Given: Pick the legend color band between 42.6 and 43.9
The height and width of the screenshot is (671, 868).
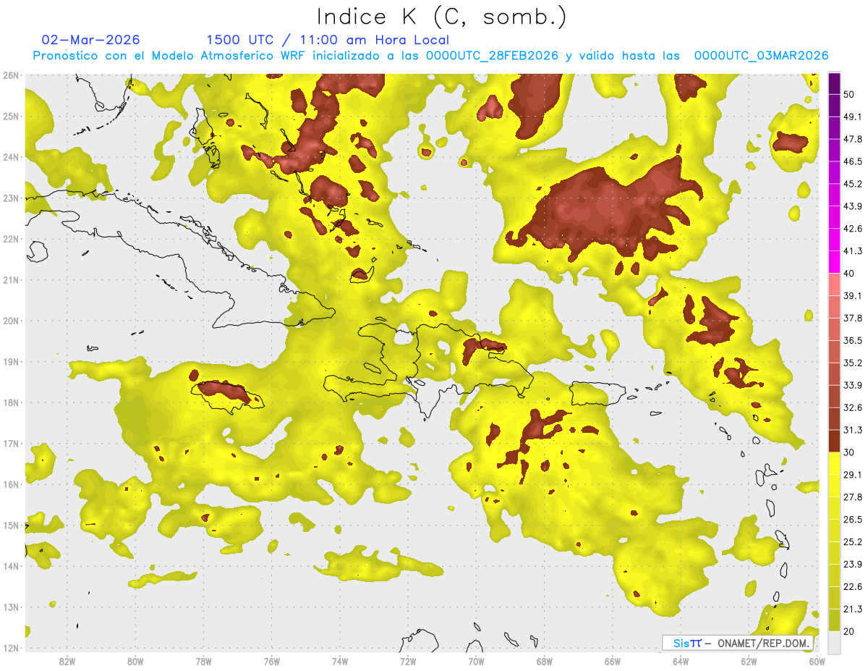Looking at the screenshot, I should pyautogui.click(x=834, y=218).
